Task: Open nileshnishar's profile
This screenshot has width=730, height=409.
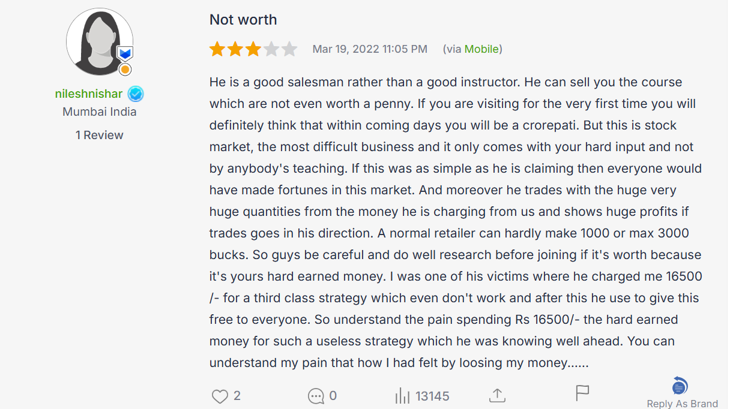Action: (89, 94)
